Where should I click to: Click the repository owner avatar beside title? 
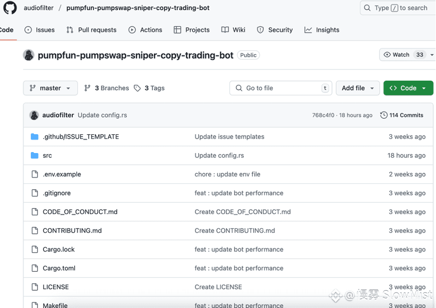point(28,55)
